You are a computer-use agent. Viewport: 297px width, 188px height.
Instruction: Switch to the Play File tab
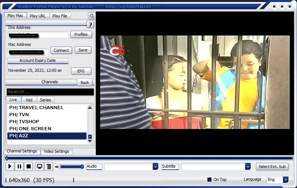(x=60, y=16)
